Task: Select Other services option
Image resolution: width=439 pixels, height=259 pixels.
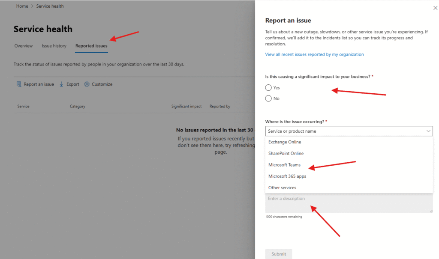Action: tap(282, 188)
